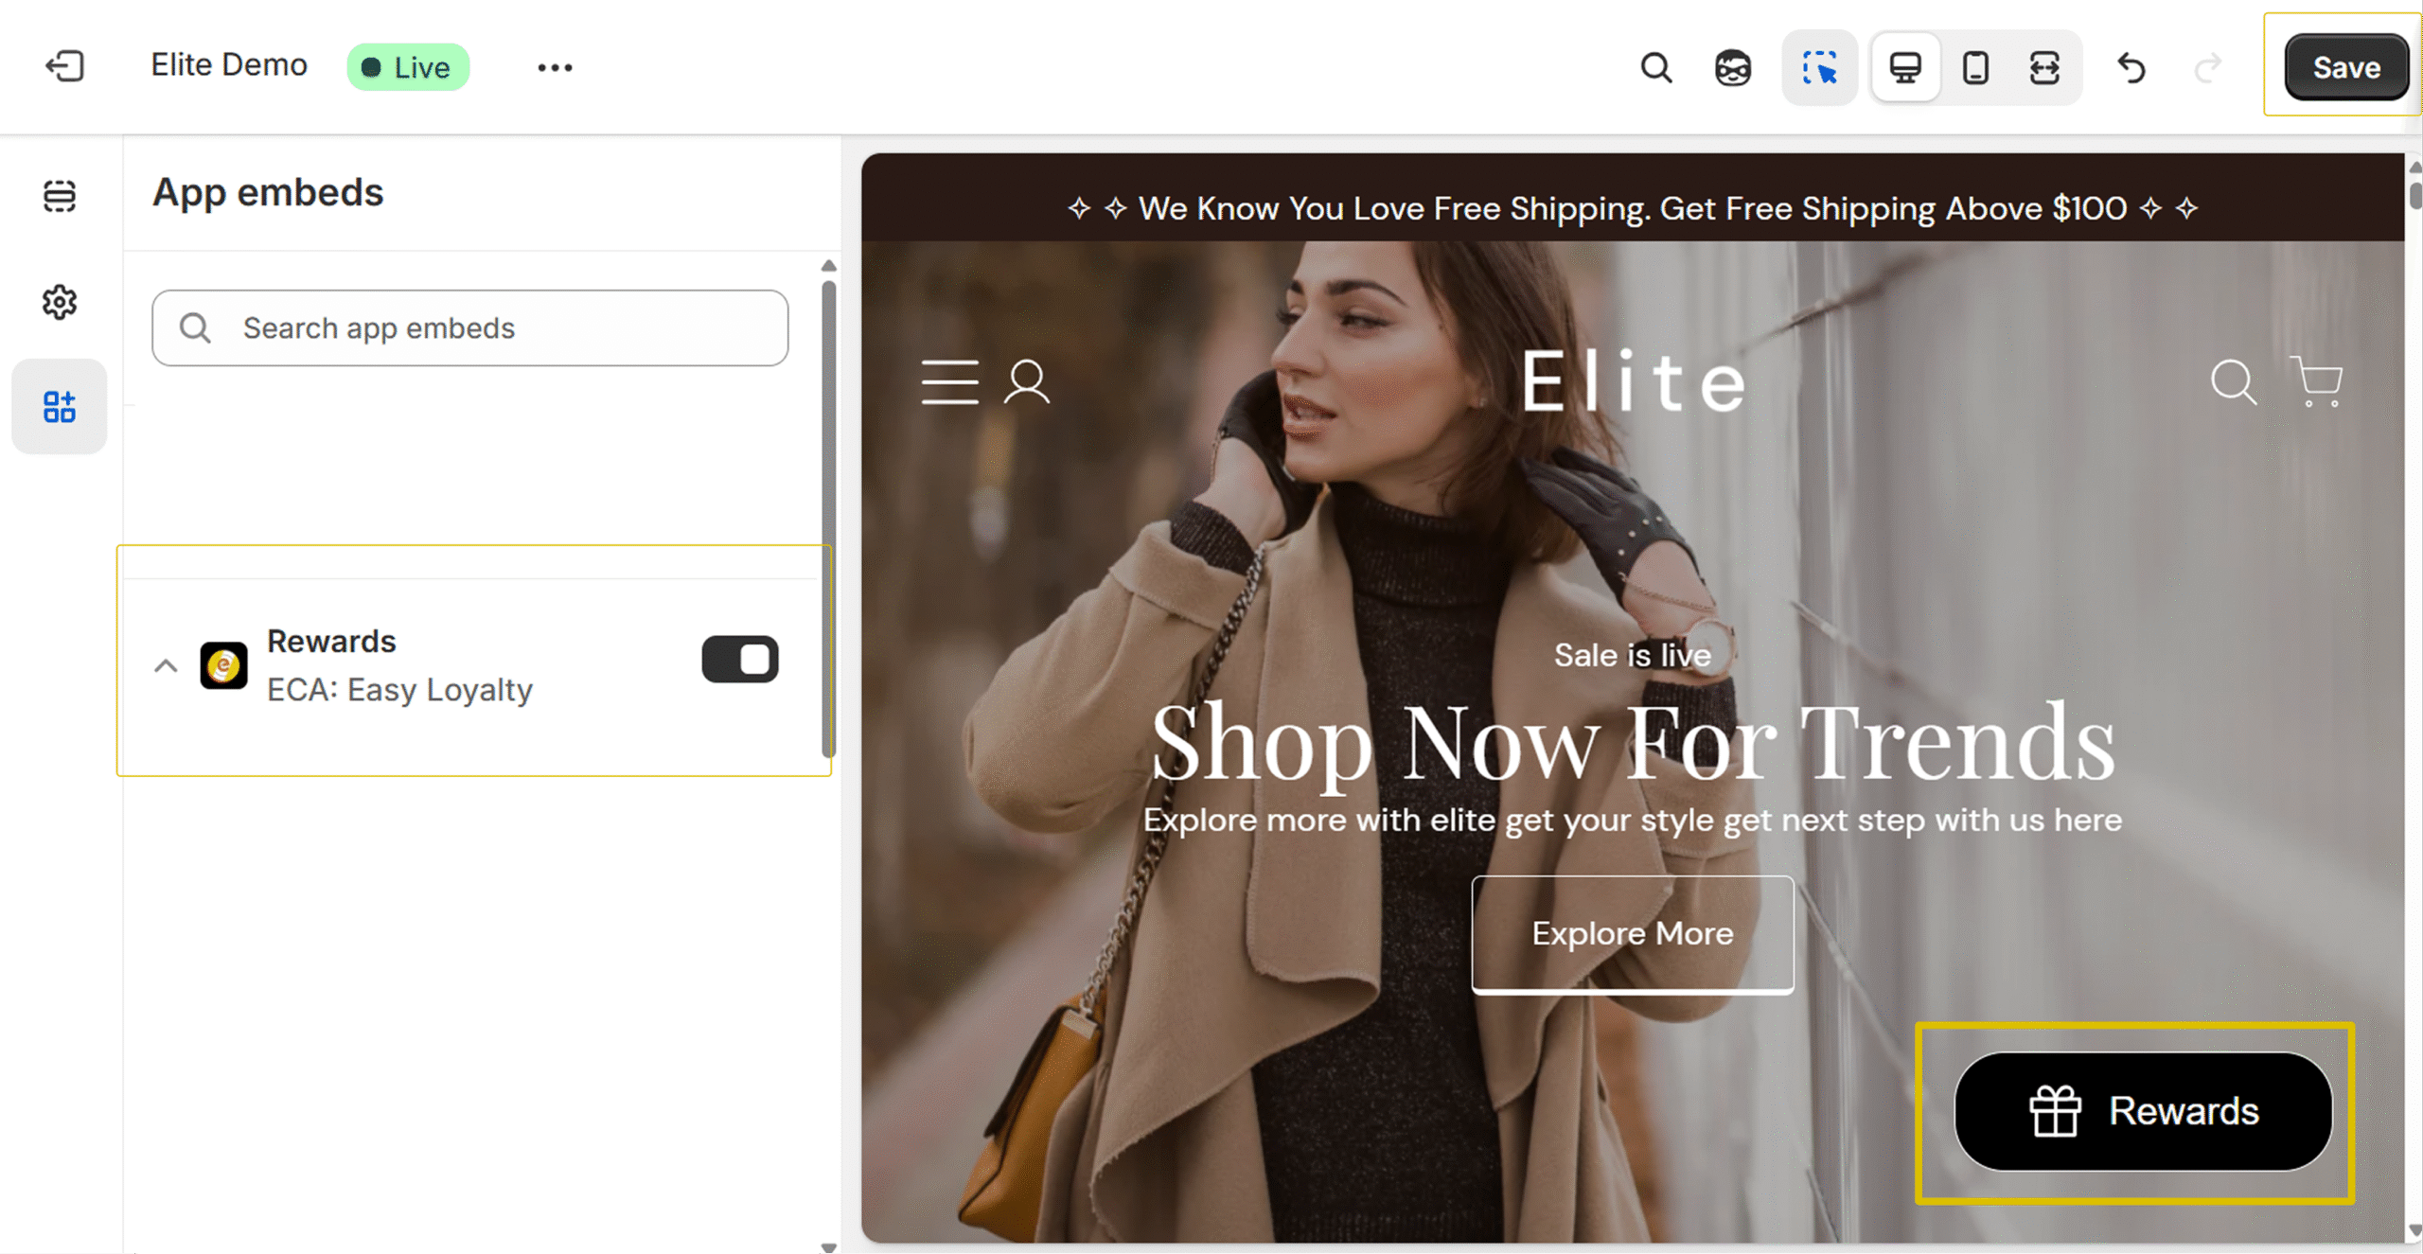Click the Save button
Viewport: 2423px width, 1254px height.
2345,67
